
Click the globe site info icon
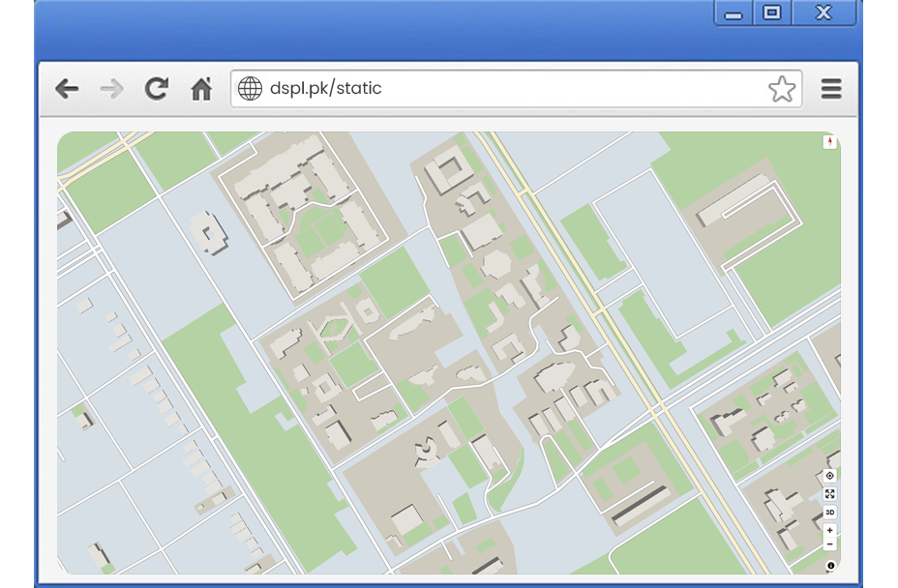click(x=250, y=89)
